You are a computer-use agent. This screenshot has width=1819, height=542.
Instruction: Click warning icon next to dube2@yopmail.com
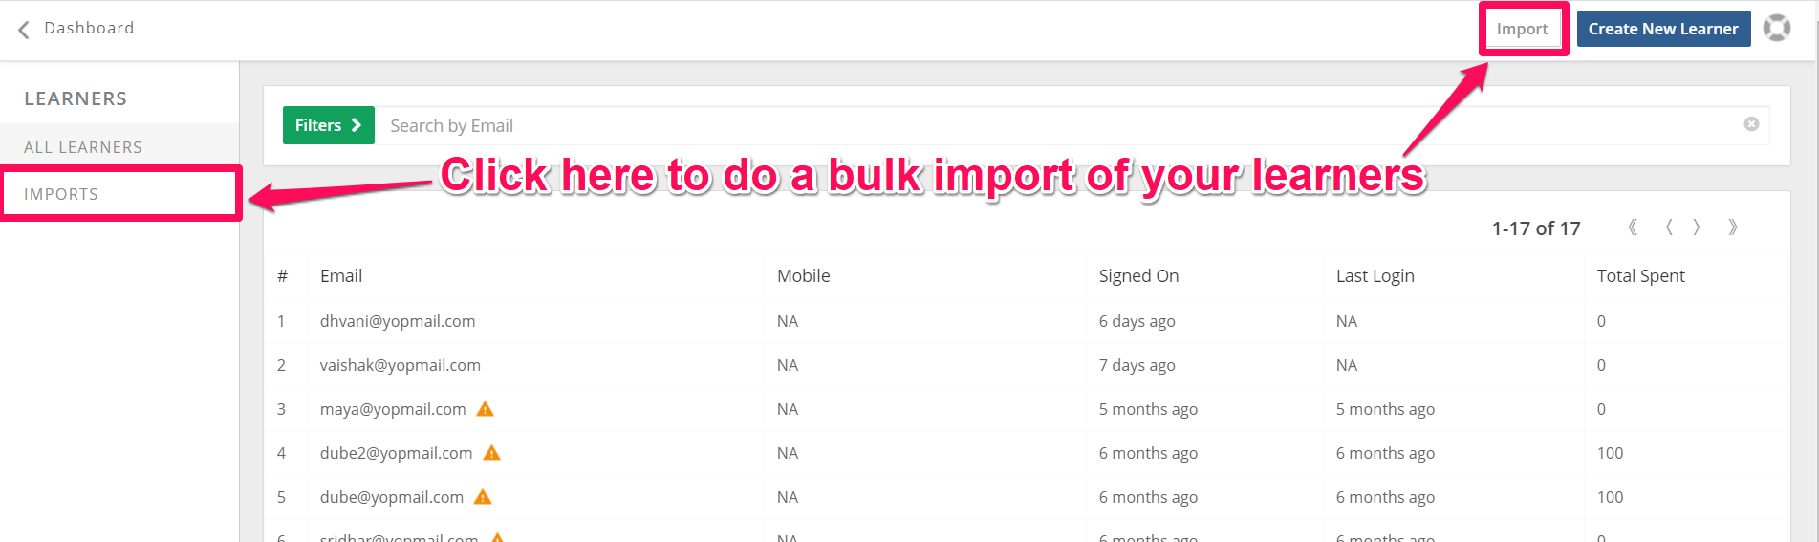(492, 453)
